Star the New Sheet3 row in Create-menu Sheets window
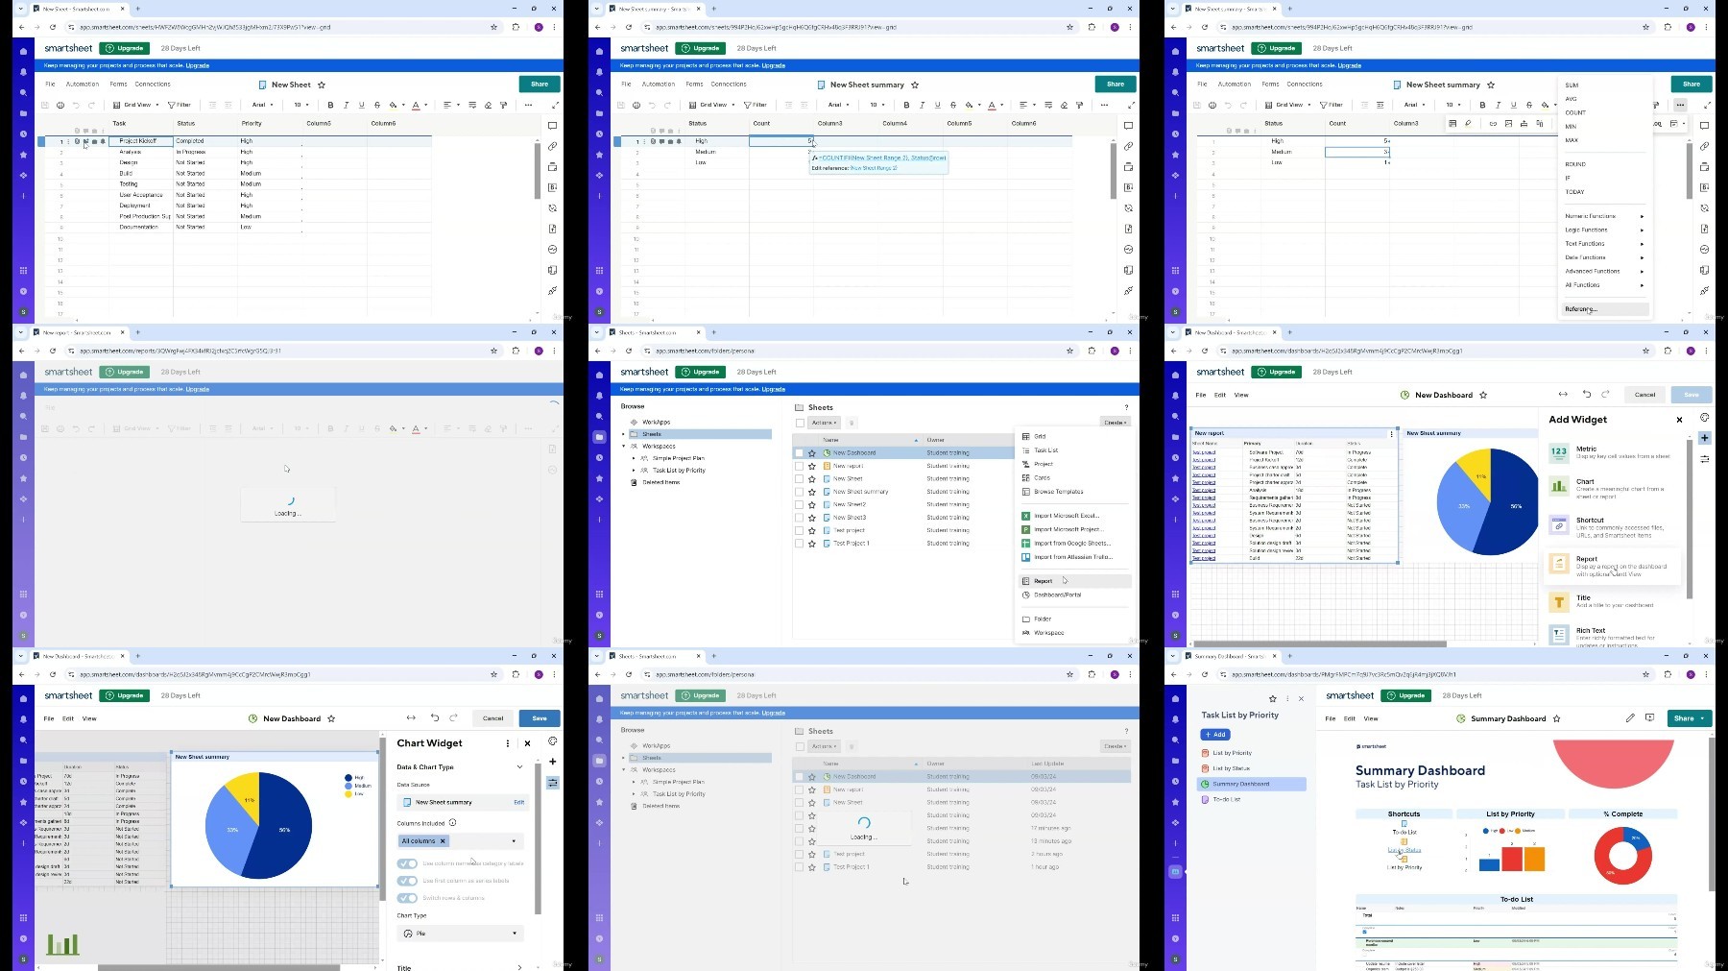Screen dimensions: 1728x971 tap(812, 518)
